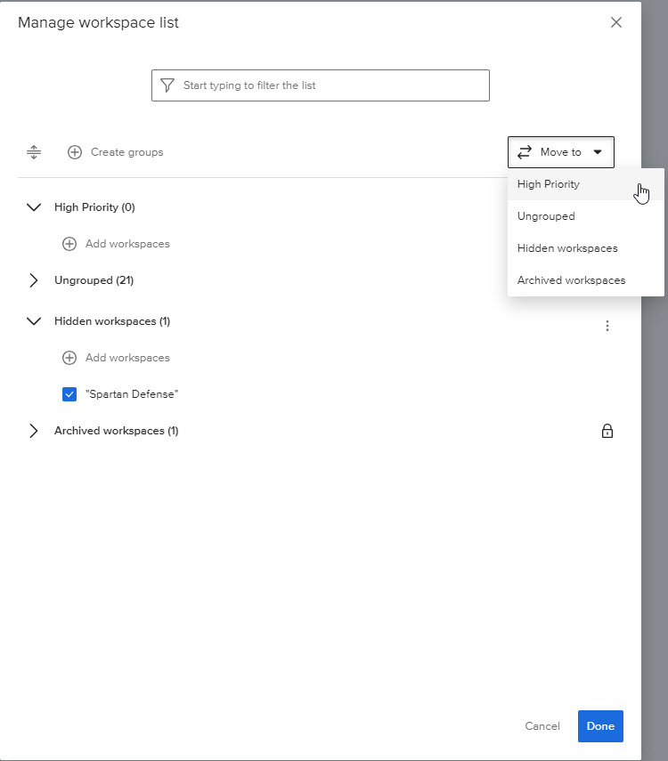Choose Ungrouped in Move to menu

click(x=546, y=216)
